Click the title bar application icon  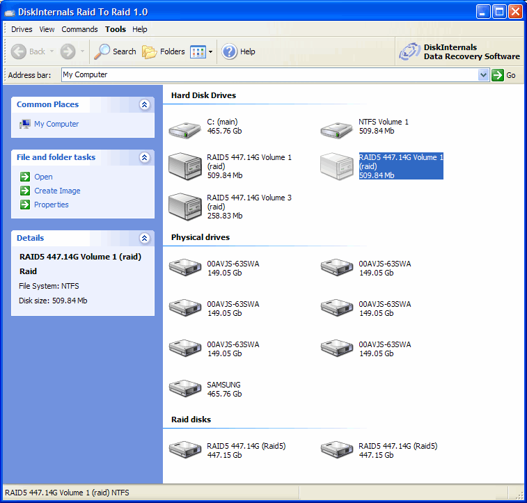point(10,13)
